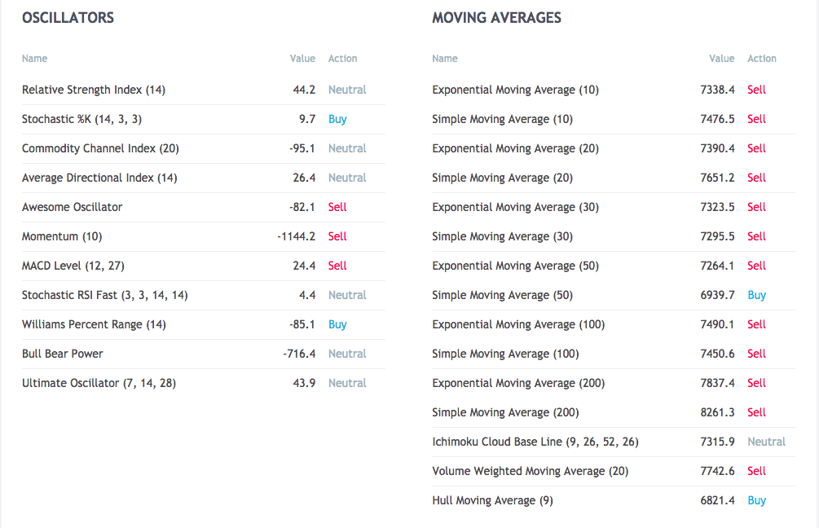Click Simple Moving Average (30) name
819x528 pixels.
coord(503,236)
